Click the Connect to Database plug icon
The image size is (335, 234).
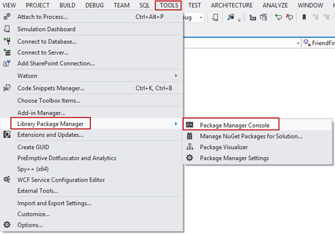tap(7, 41)
